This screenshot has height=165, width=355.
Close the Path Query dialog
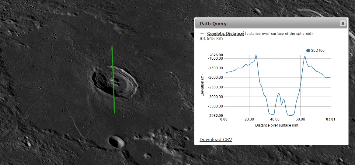[343, 23]
